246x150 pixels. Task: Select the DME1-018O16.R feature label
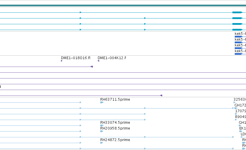[76, 58]
